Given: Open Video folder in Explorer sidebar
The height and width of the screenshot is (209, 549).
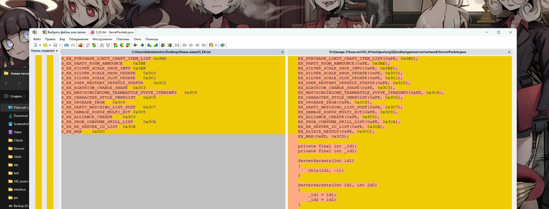Looking at the screenshot, I should (x=15, y=132).
